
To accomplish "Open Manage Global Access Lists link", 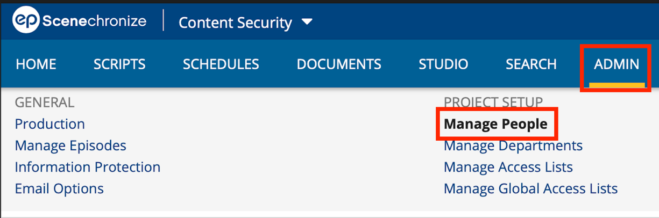I will [530, 189].
